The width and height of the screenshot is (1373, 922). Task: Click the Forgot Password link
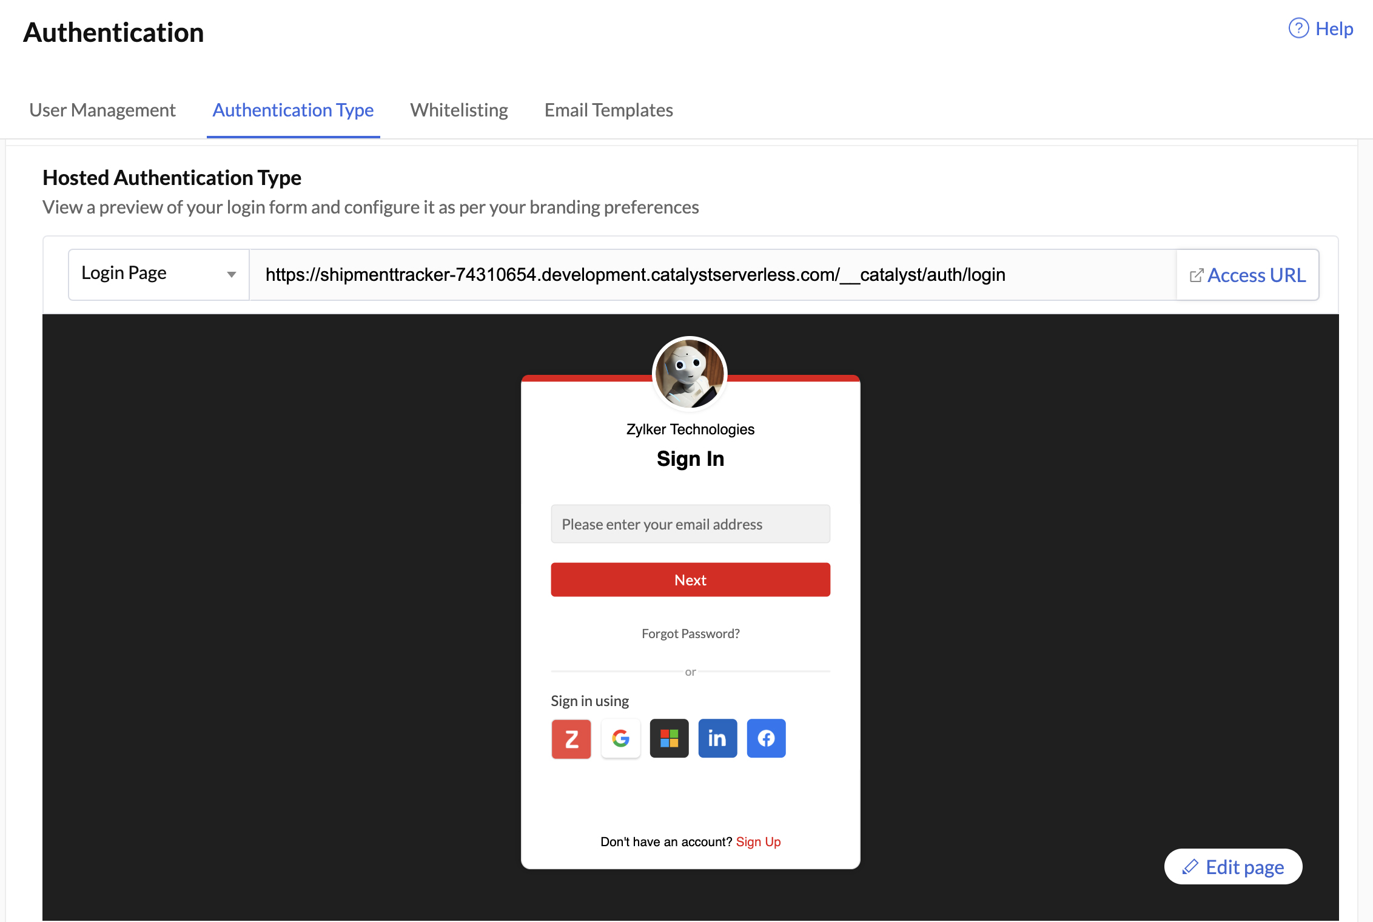click(690, 633)
